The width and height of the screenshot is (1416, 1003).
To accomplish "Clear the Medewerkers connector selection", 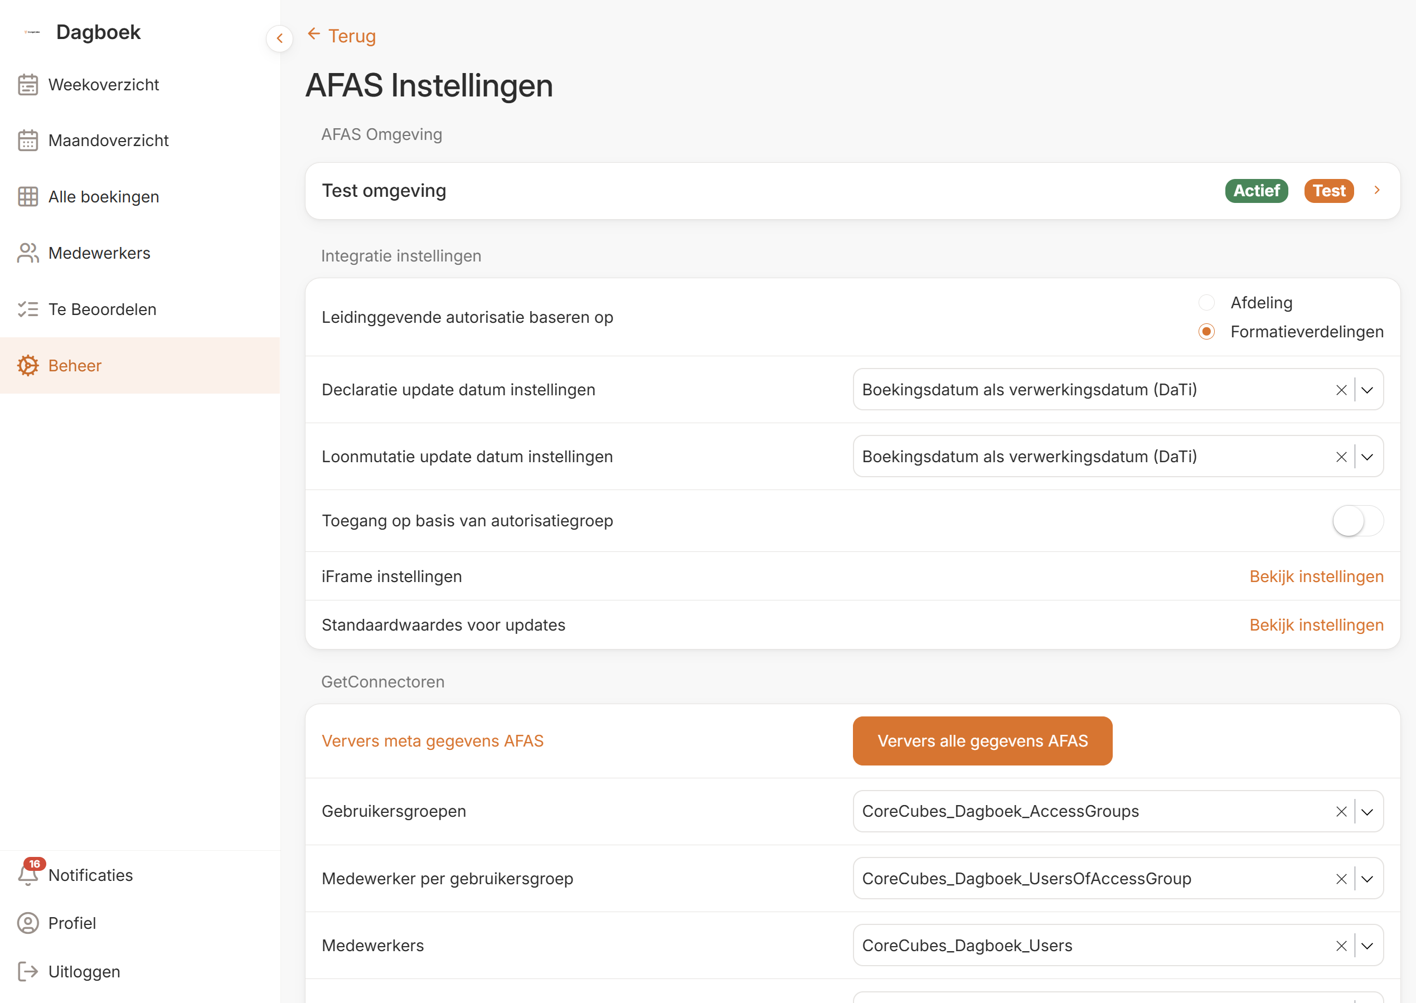I will click(1341, 946).
